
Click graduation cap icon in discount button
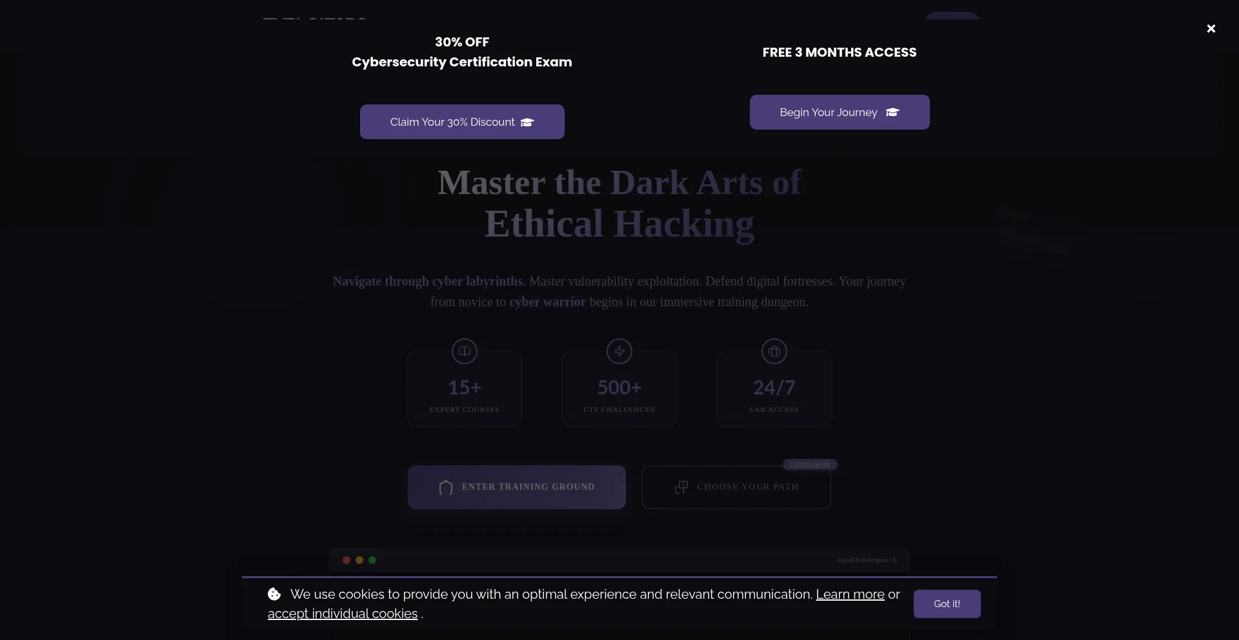pos(527,122)
